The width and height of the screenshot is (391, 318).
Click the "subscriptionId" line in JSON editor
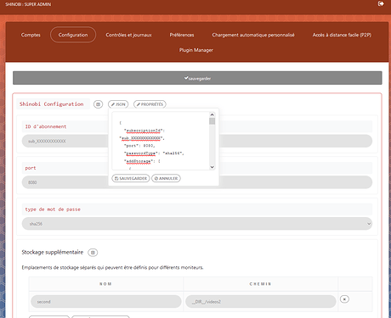coord(144,131)
